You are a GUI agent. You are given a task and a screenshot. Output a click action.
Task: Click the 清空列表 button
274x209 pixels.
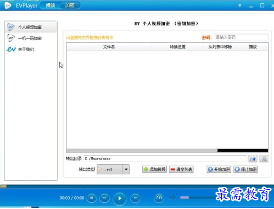click(181, 169)
